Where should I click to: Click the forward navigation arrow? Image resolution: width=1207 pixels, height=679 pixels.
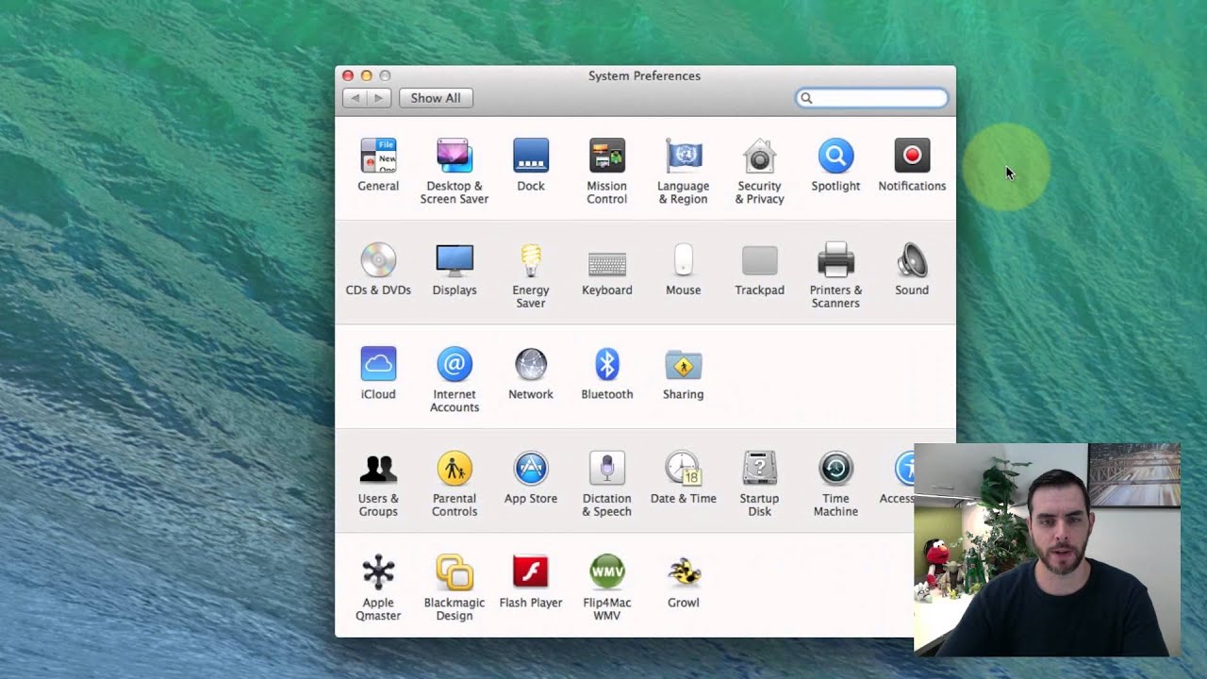tap(379, 98)
